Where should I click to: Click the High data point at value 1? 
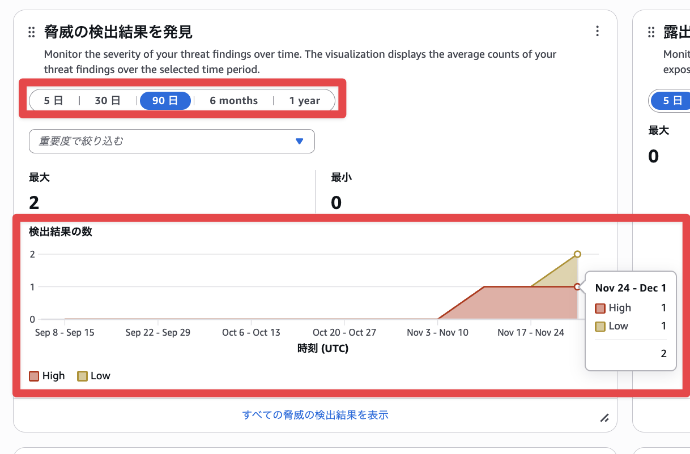coord(577,287)
